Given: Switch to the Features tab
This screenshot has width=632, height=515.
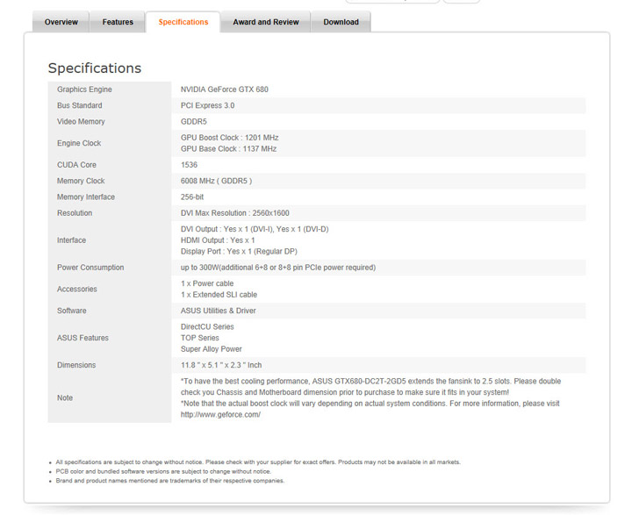Looking at the screenshot, I should coord(118,22).
